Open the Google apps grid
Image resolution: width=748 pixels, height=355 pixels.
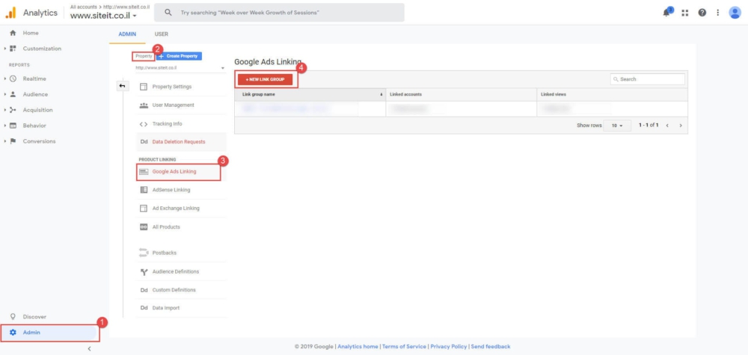(x=685, y=13)
